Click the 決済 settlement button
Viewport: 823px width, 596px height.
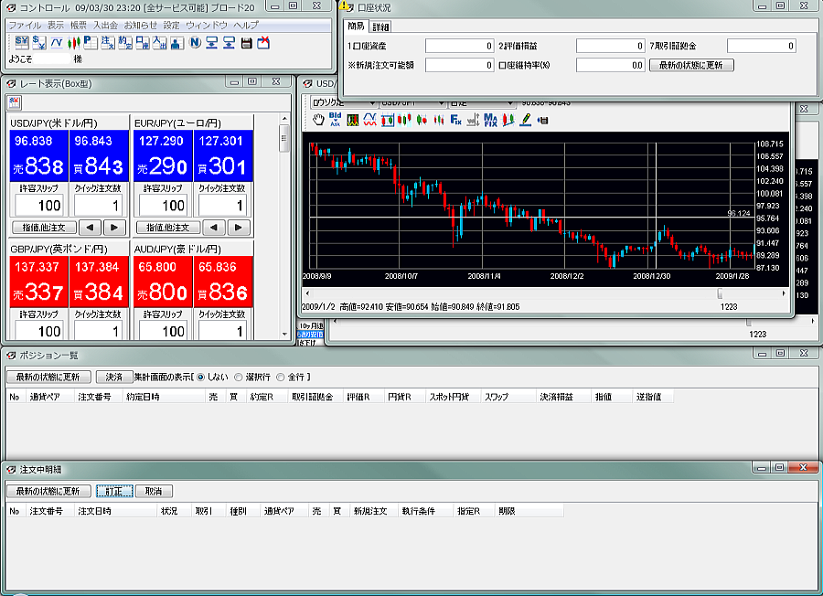coord(113,377)
